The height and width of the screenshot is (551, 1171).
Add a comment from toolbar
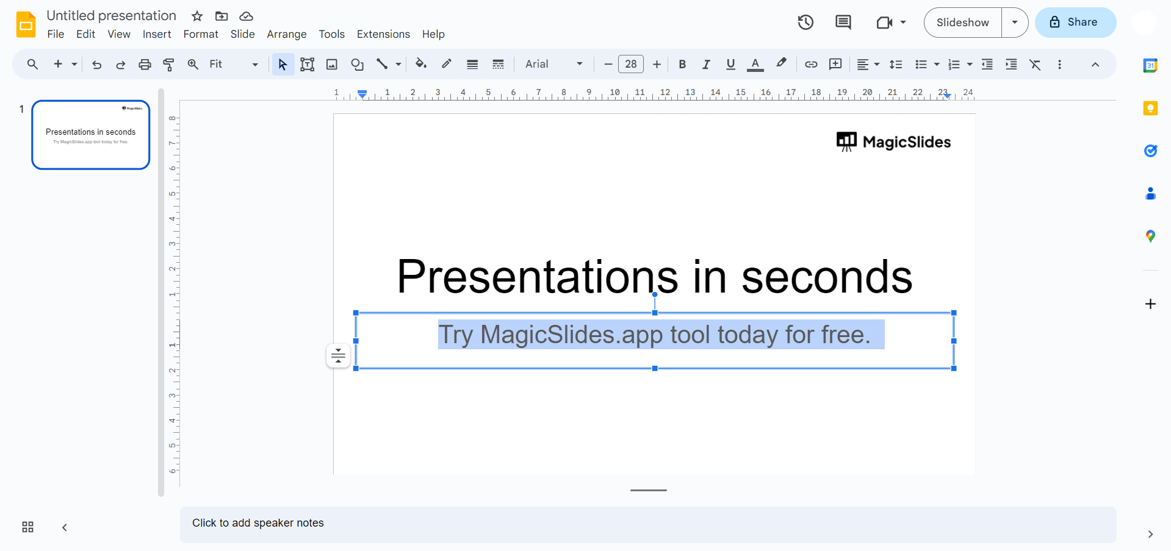click(835, 64)
